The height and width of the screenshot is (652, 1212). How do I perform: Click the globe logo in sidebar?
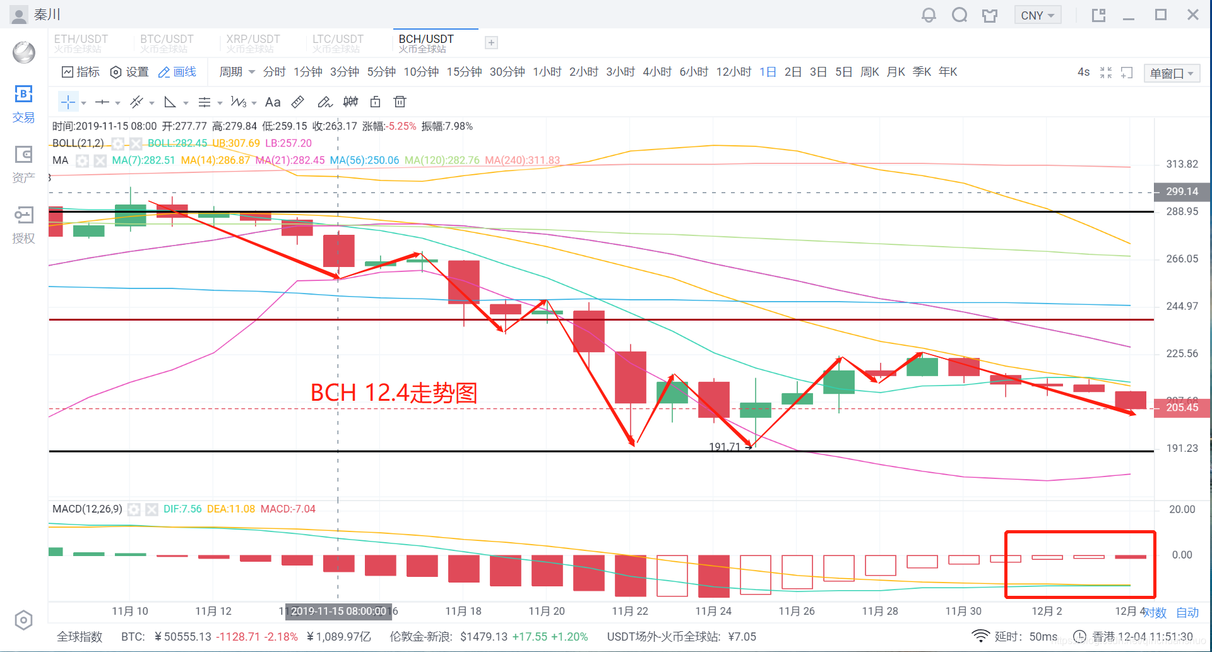(x=24, y=52)
